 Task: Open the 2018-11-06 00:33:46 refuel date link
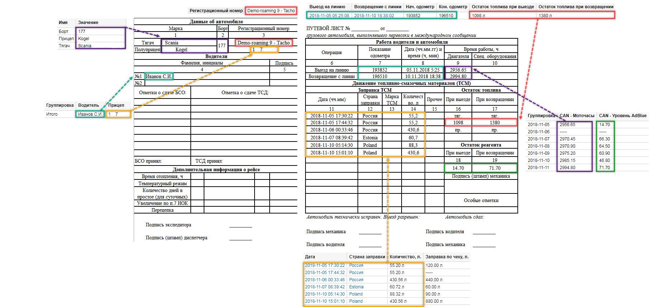click(x=325, y=280)
